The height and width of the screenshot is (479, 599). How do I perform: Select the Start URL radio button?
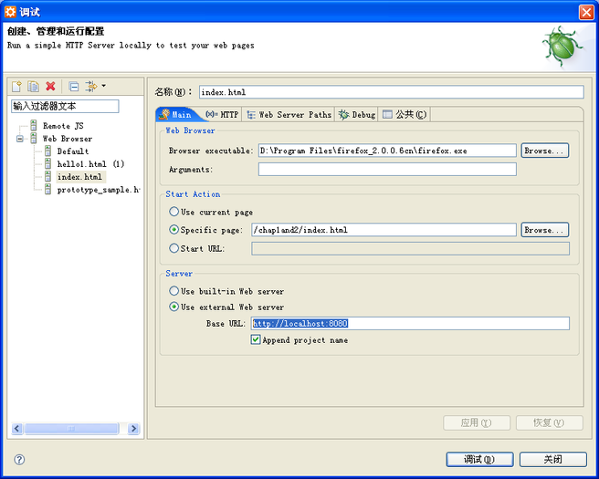pos(173,248)
